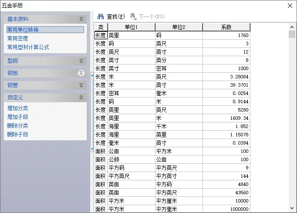The image size is (297, 213).
Task: Select coefficient cell 3.28084
Action: pos(226,77)
